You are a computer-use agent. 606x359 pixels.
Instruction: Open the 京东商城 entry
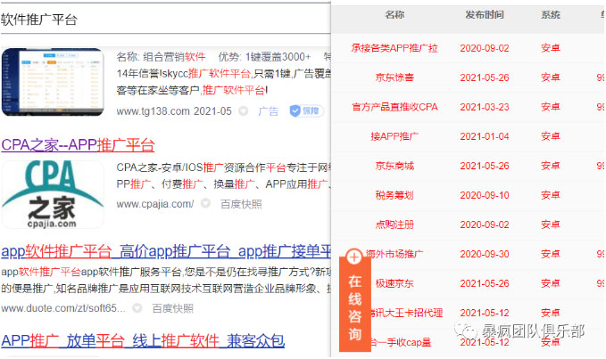(394, 166)
